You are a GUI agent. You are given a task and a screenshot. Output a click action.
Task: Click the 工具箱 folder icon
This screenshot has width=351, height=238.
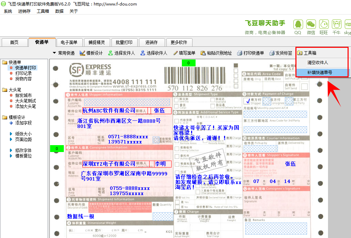click(300, 53)
